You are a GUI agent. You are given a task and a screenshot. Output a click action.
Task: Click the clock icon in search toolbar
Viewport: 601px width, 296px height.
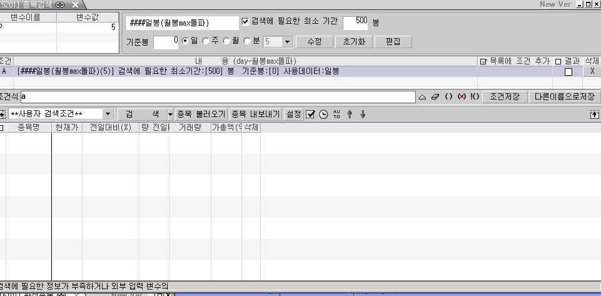tap(323, 115)
